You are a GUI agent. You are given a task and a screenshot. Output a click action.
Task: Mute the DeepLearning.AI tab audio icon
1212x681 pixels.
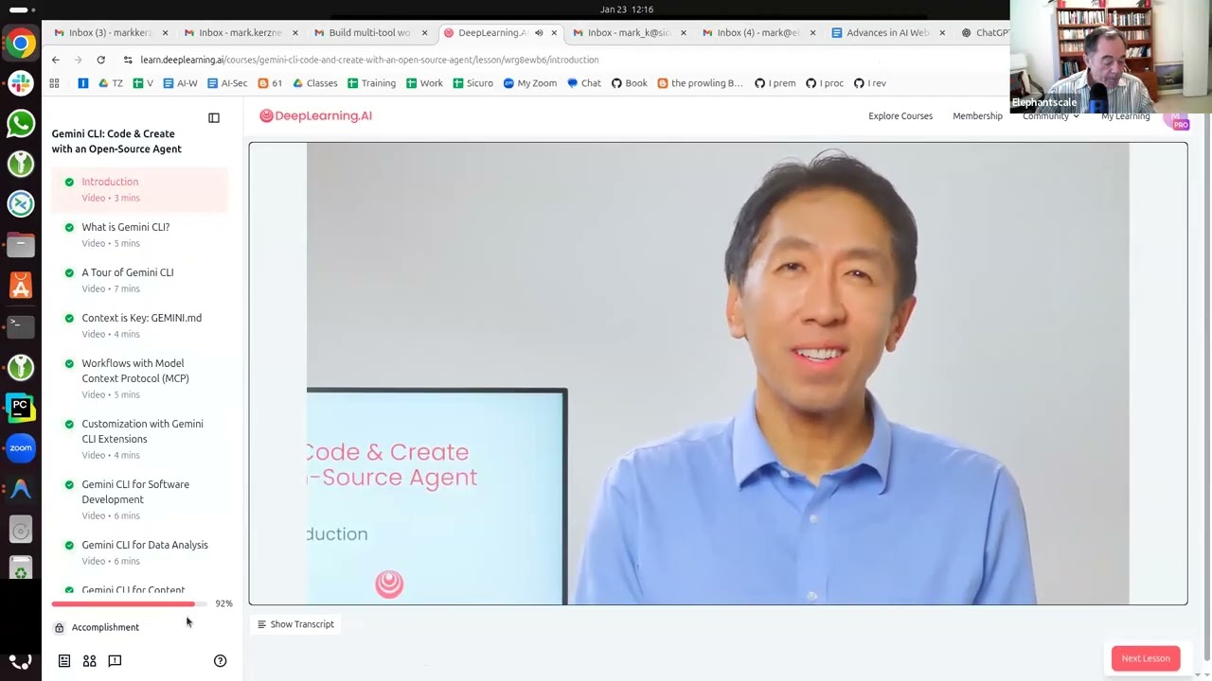tap(539, 33)
